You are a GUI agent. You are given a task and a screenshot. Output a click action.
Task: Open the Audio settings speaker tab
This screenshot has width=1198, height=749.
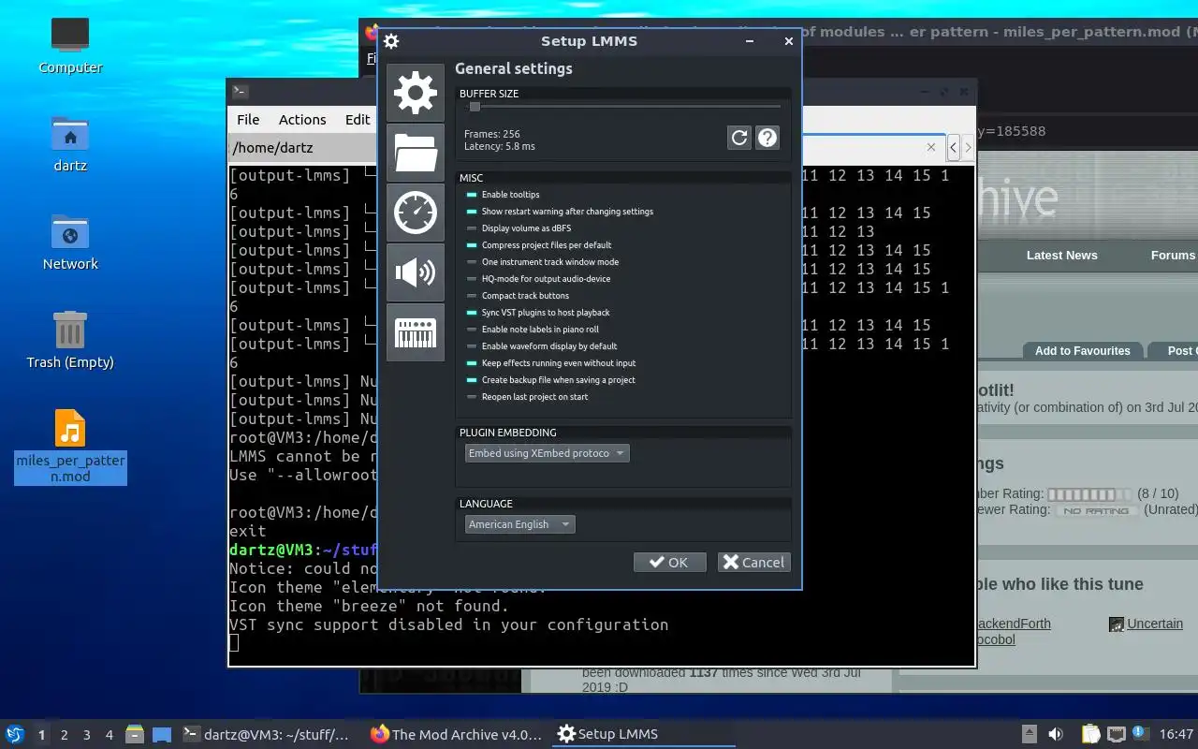416,272
